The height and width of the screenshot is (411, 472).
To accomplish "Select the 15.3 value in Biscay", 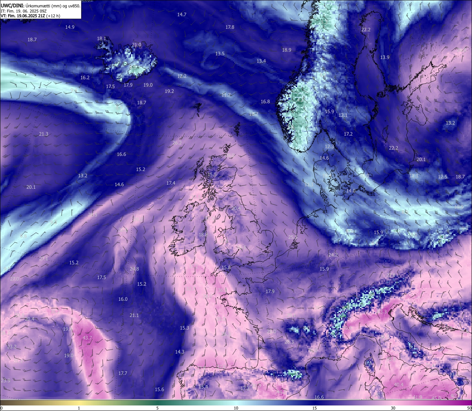I will tap(184, 328).
